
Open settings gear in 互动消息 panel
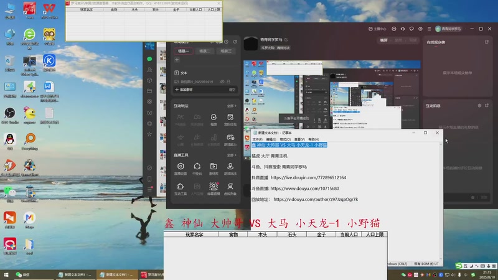[479, 105]
